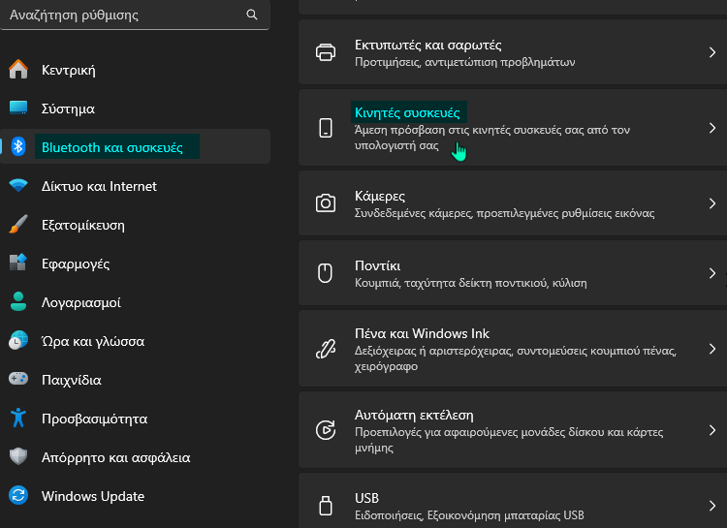Open the Κεντρική section
Viewport: 727px width, 528px height.
pos(135,70)
